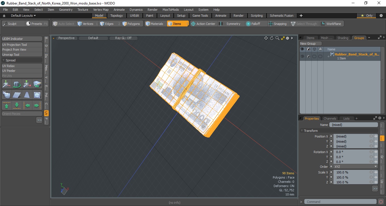Open the WorkPlane options
The width and height of the screenshot is (386, 206).
(332, 24)
